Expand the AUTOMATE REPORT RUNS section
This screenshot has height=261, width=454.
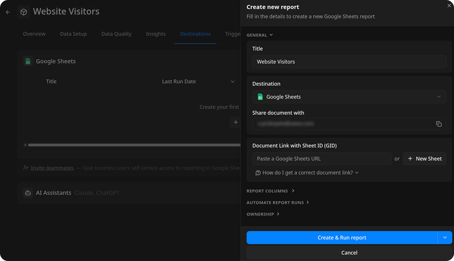point(278,203)
